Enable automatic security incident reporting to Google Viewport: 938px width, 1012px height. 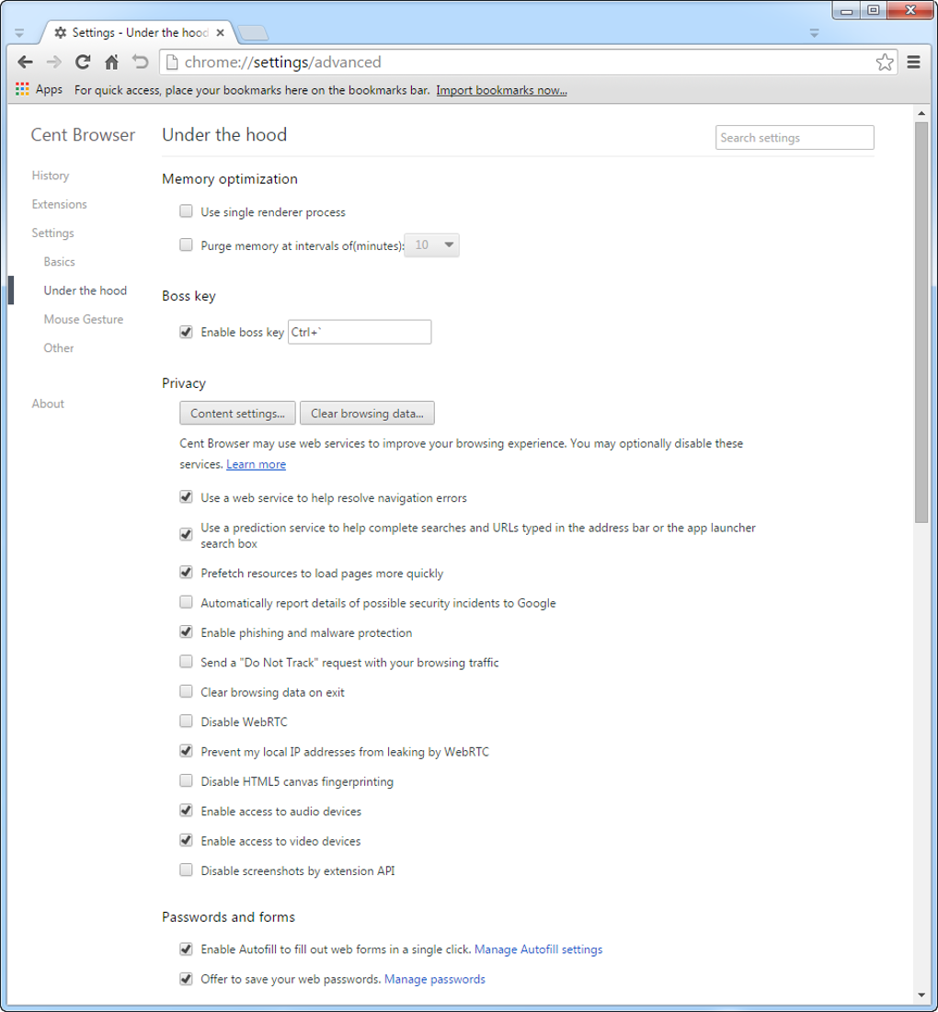click(x=186, y=602)
